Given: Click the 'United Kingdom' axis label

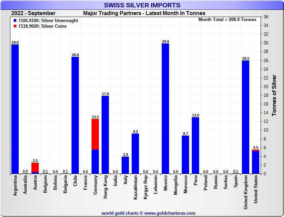Looking at the screenshot, I should pyautogui.click(x=246, y=192).
